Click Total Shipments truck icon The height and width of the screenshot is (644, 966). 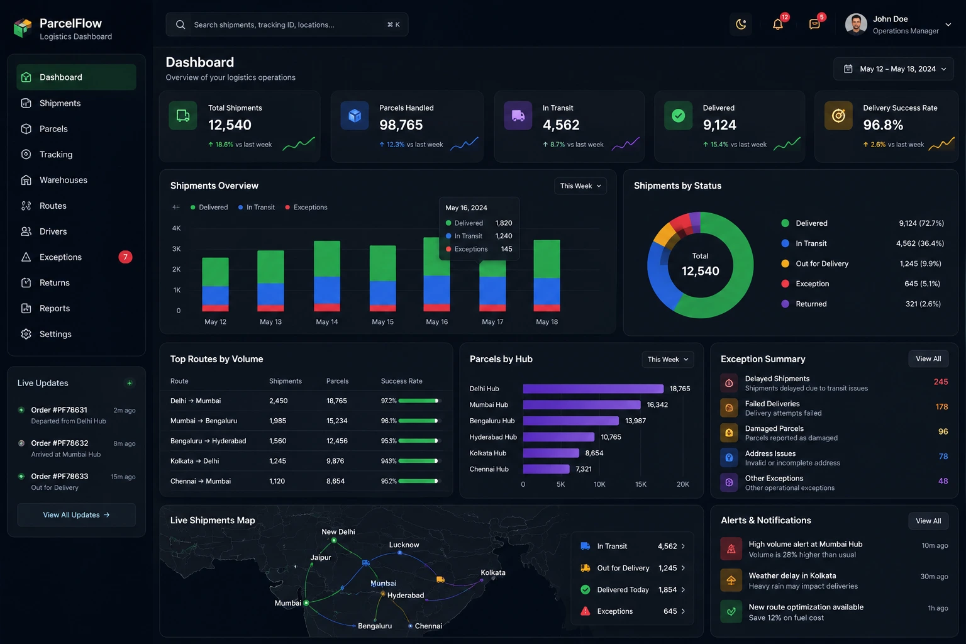tap(183, 116)
